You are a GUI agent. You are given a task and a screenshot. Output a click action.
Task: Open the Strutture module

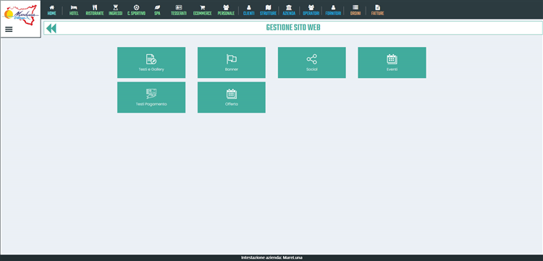click(x=268, y=10)
